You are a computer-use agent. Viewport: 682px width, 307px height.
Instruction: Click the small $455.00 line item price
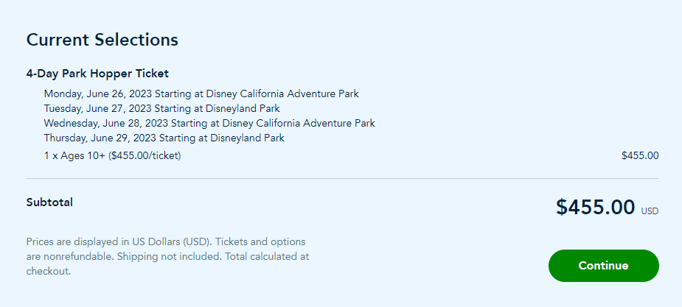click(640, 155)
